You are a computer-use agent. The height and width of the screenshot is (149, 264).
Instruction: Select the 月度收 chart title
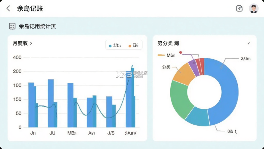point(20,43)
